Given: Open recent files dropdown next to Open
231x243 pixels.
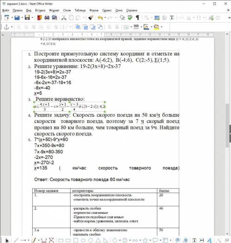Looking at the screenshot, I should click(22, 18).
